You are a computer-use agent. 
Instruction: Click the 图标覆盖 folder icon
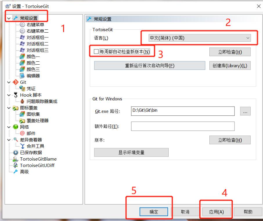16,108
